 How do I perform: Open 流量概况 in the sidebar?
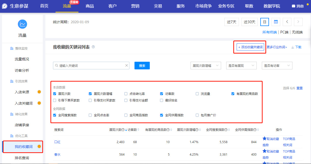tap(22, 59)
